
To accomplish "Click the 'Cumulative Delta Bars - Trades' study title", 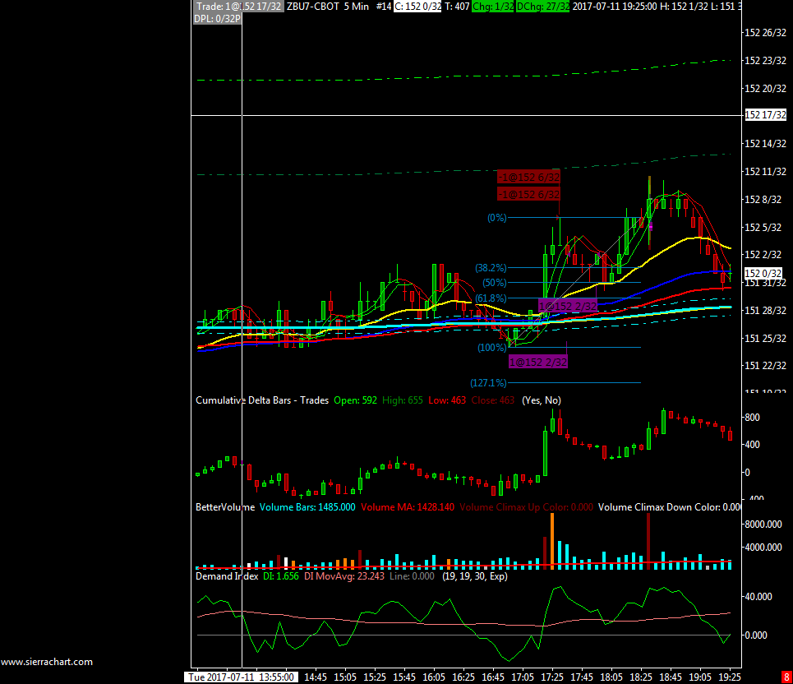I will [262, 400].
